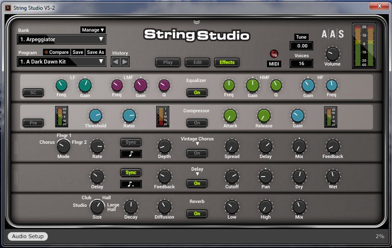Click the compressor Threshold knob

coord(96,116)
